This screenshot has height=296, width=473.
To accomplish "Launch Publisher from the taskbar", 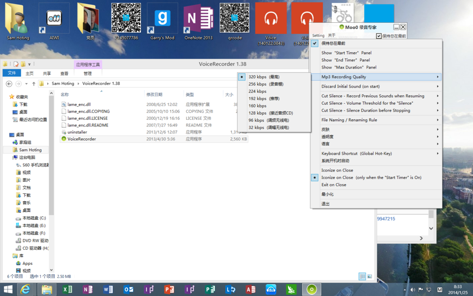I will 210,289.
